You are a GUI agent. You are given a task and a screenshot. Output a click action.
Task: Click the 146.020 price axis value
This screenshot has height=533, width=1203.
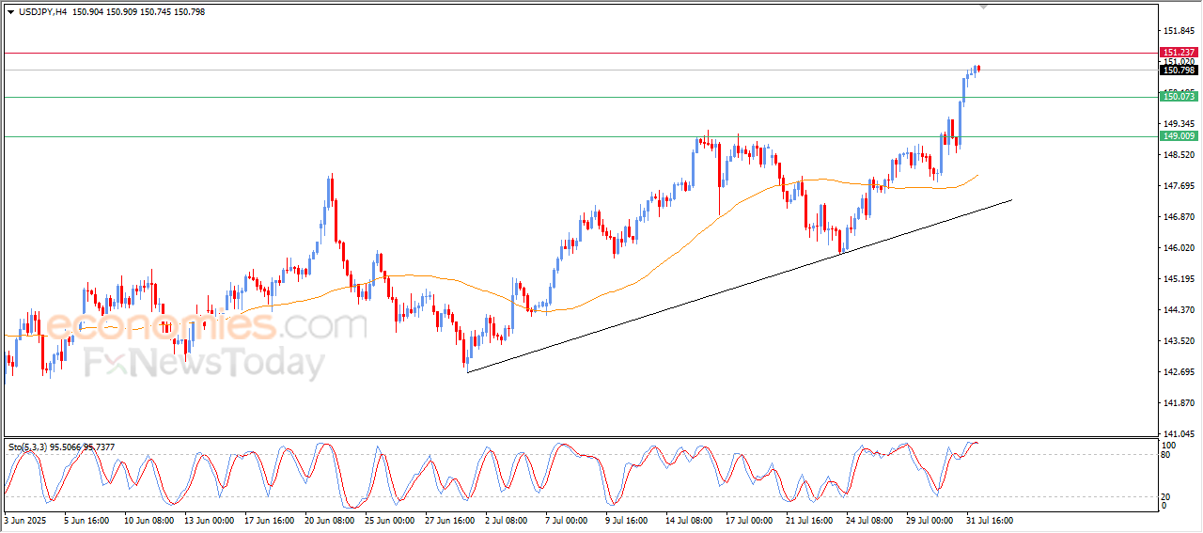tap(1180, 248)
